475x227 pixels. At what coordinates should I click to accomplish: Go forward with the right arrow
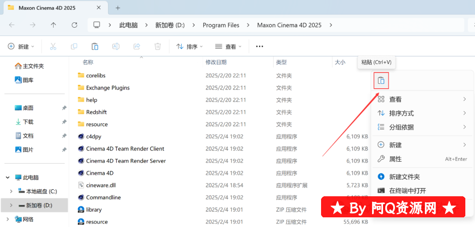[33, 25]
